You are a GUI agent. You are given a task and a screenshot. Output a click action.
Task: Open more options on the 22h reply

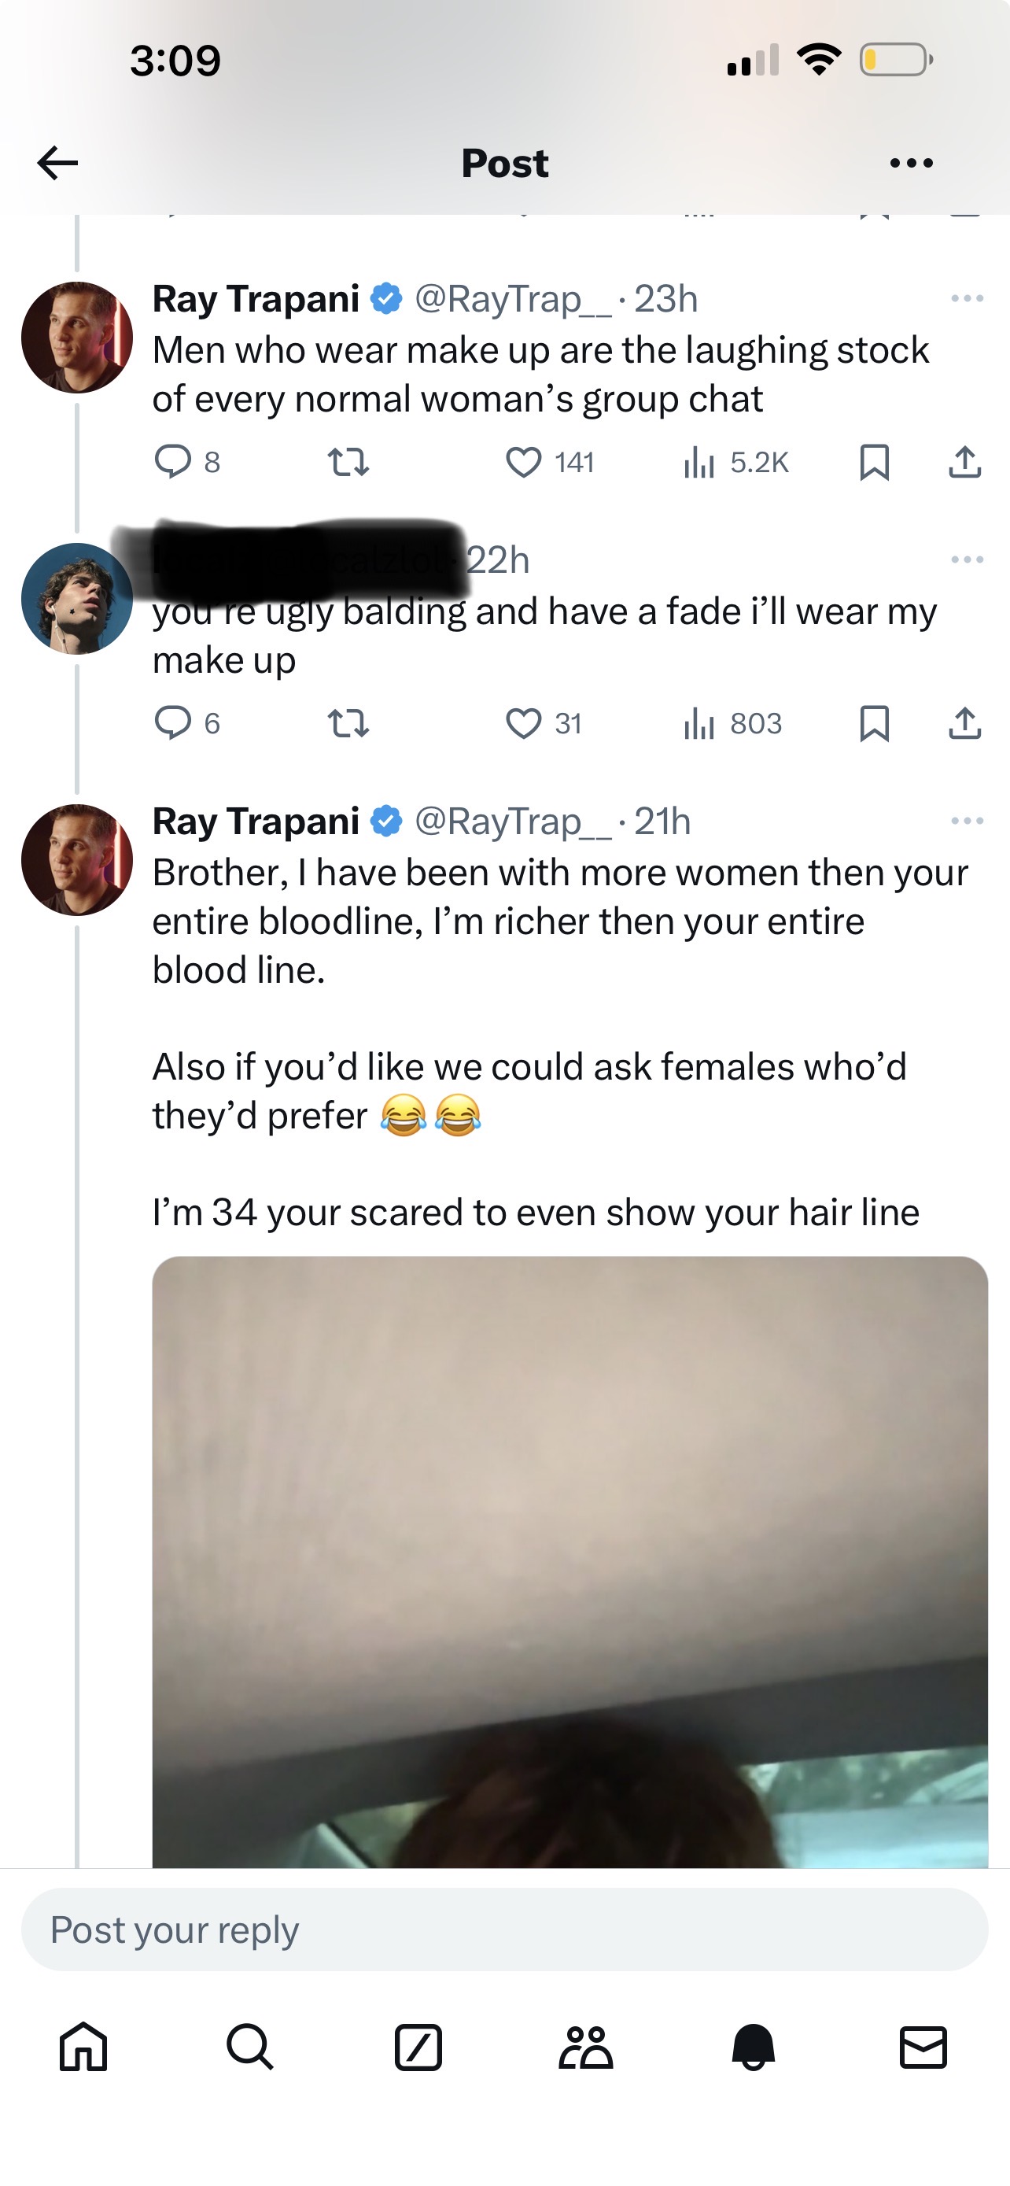pyautogui.click(x=967, y=560)
